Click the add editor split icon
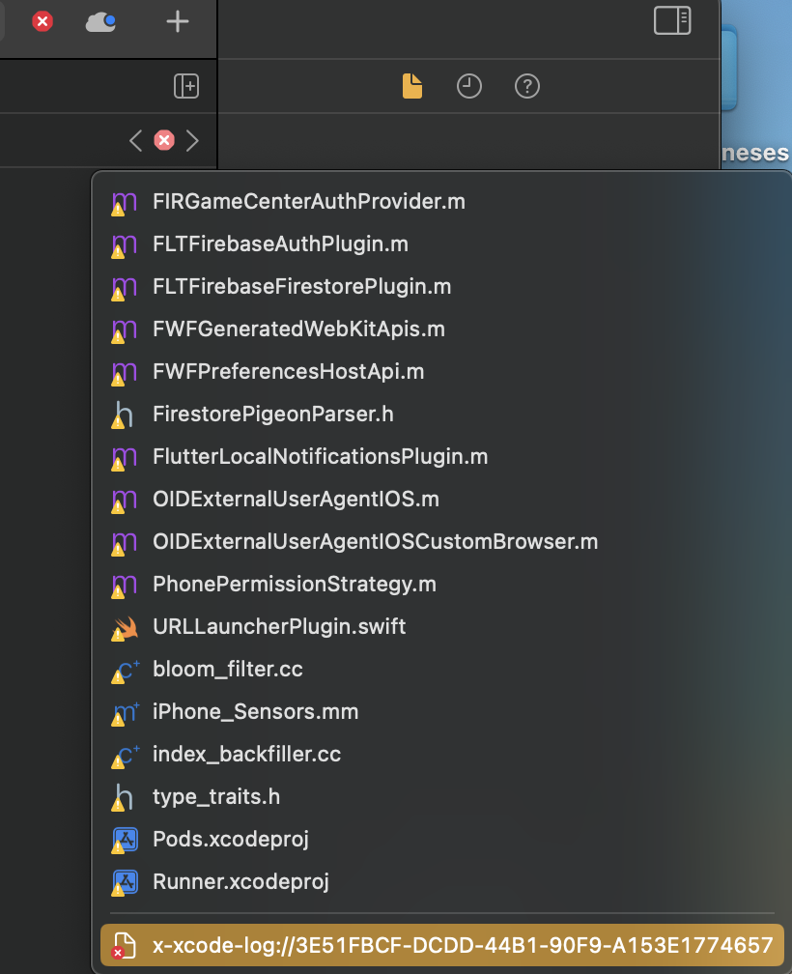This screenshot has height=974, width=792. pyautogui.click(x=186, y=86)
